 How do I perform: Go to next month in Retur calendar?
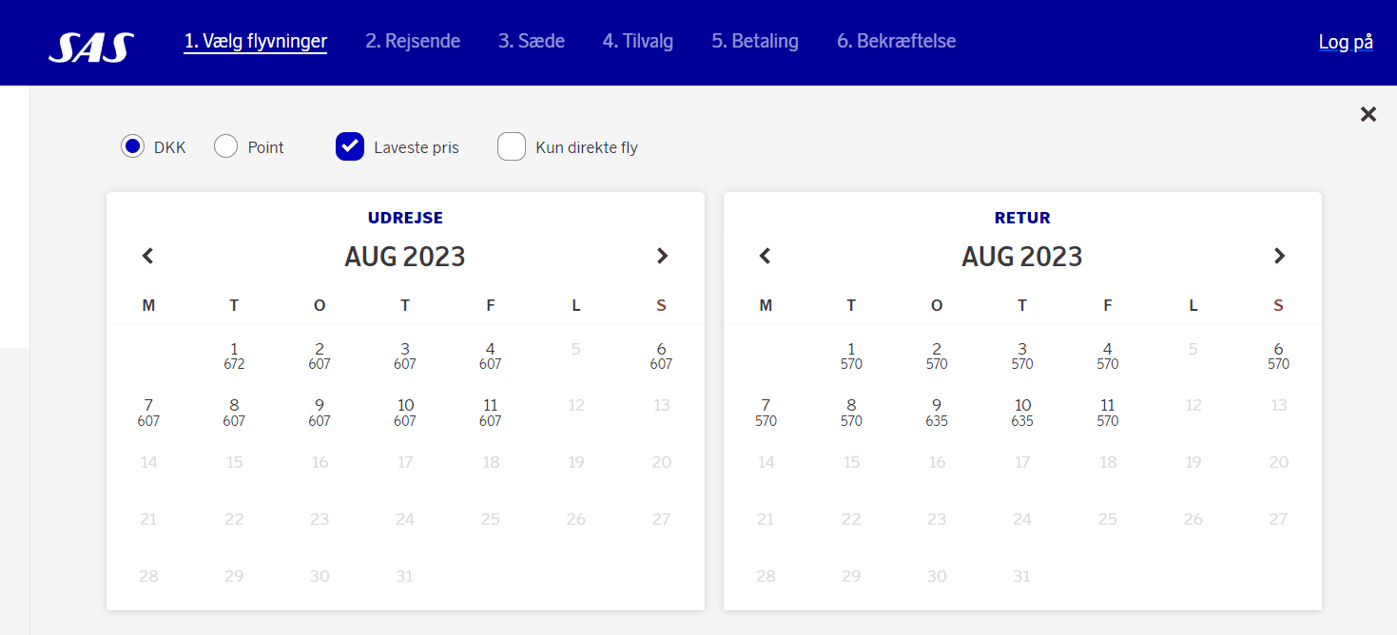[1279, 256]
